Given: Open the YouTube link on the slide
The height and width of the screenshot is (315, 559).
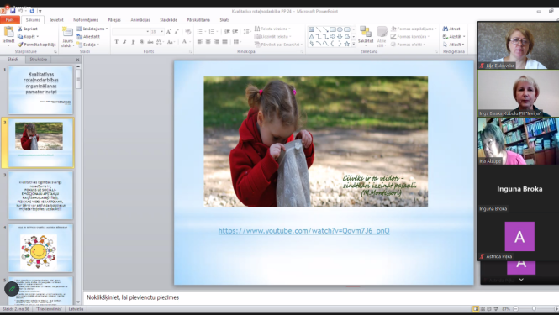Looking at the screenshot, I should pos(303,231).
